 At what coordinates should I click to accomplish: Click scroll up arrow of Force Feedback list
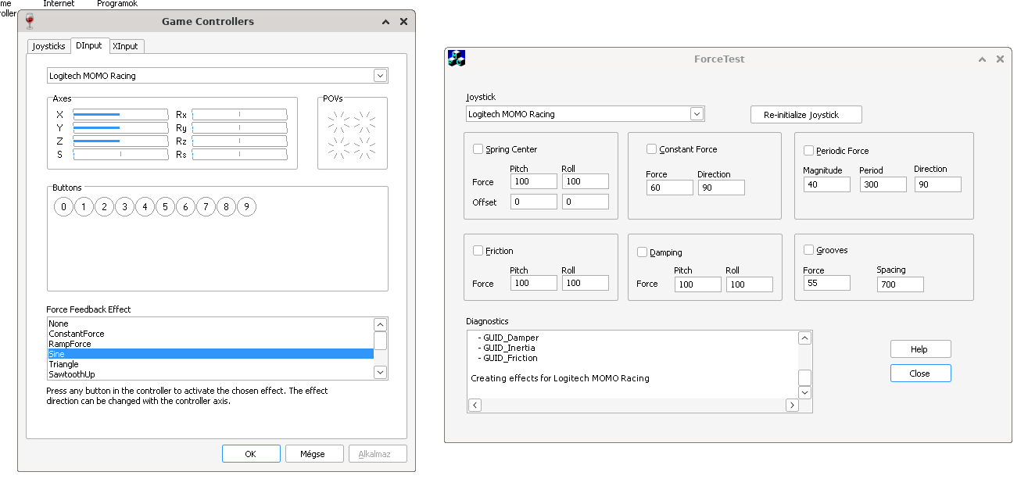point(381,324)
